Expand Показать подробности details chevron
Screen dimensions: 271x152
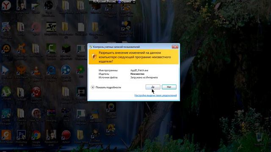click(x=93, y=87)
